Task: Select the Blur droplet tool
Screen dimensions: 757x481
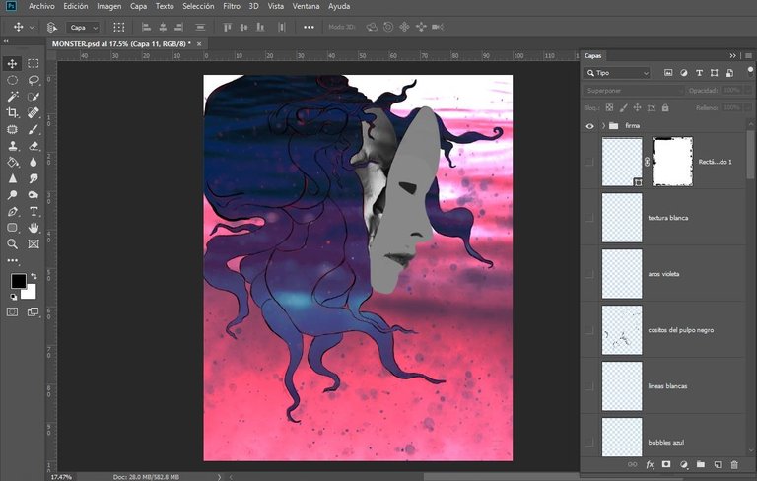Action: coord(34,162)
